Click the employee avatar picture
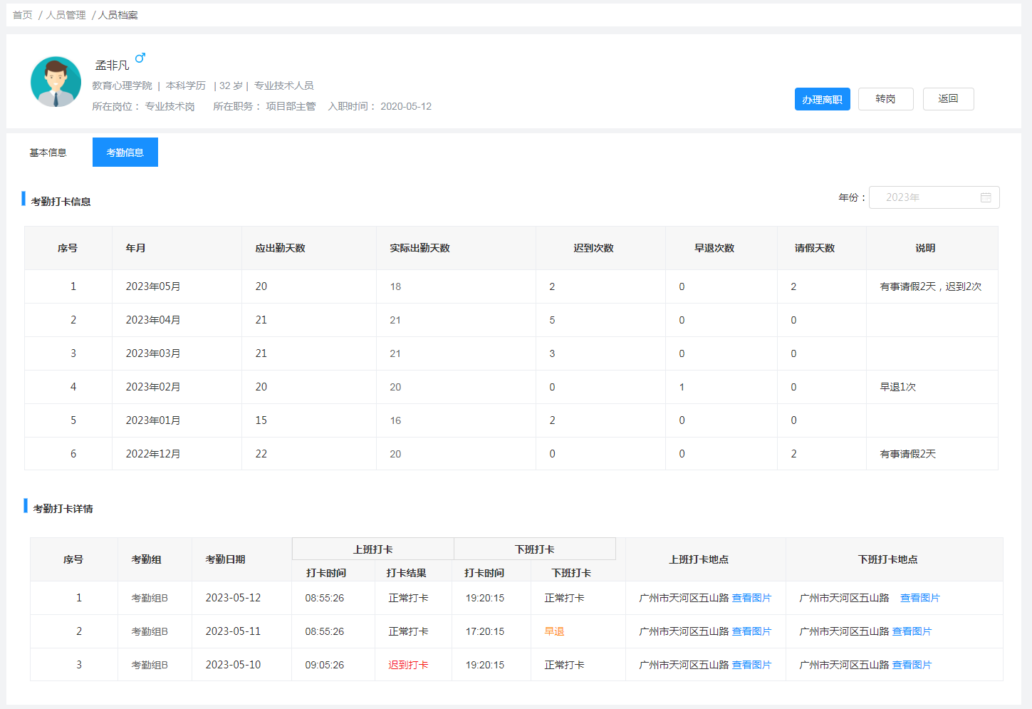The image size is (1032, 709). tap(56, 82)
